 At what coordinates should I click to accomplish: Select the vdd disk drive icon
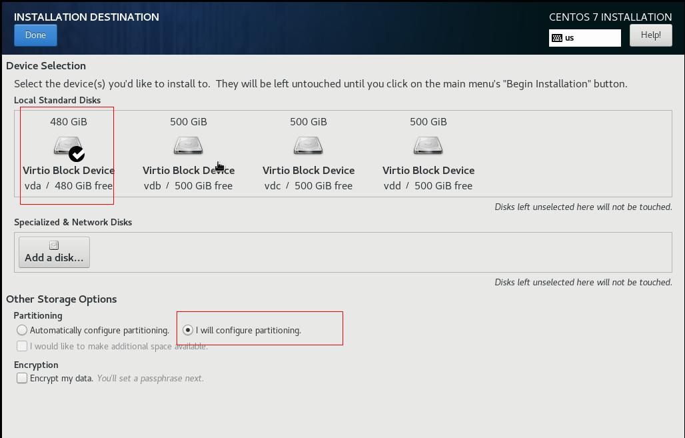(428, 145)
